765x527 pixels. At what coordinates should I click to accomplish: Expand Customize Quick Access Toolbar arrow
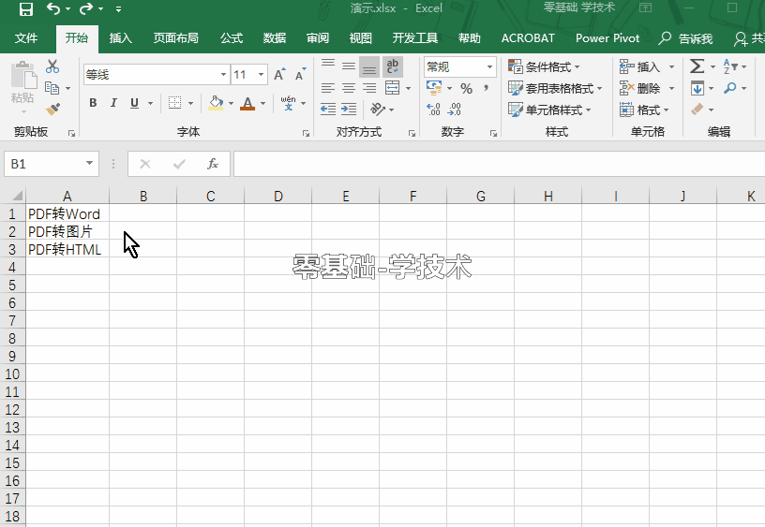coord(118,9)
